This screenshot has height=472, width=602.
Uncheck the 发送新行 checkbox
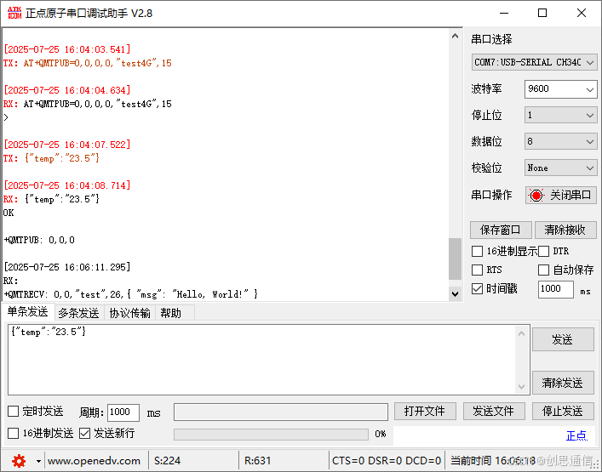(84, 433)
